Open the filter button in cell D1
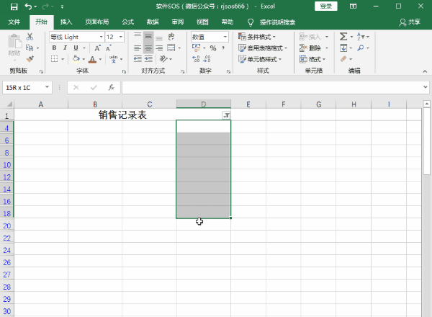The width and height of the screenshot is (432, 317). 226,115
